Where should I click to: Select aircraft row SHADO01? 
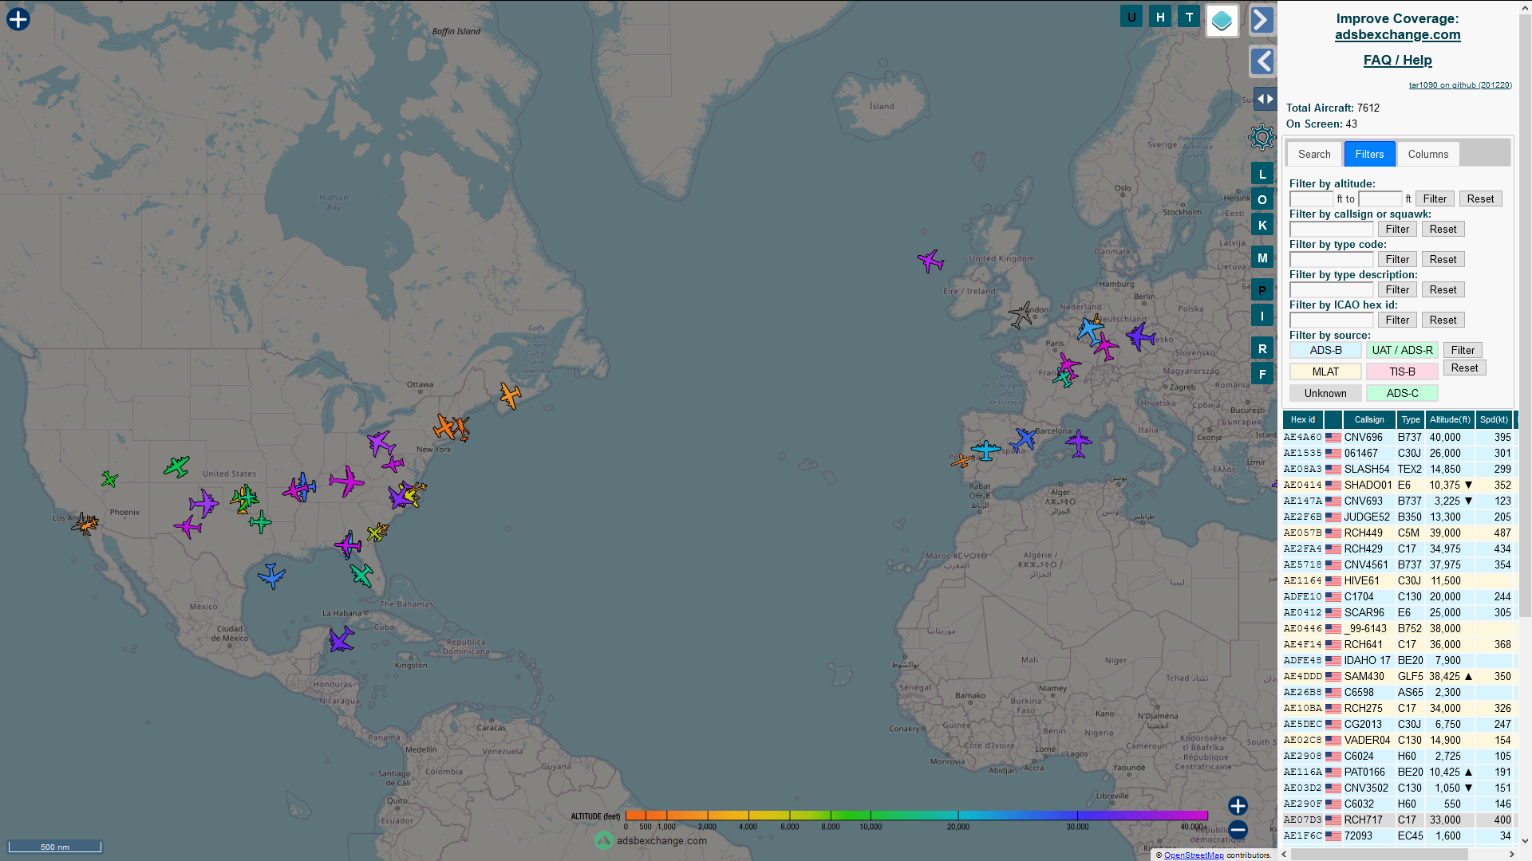1400,485
